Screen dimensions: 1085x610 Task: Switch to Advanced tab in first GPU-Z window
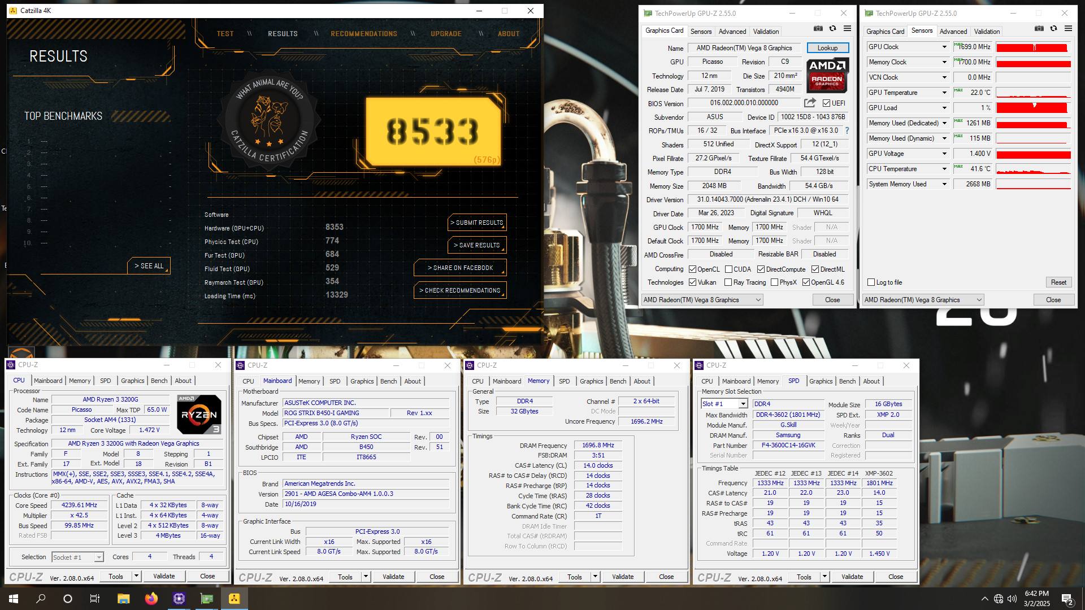tap(732, 32)
